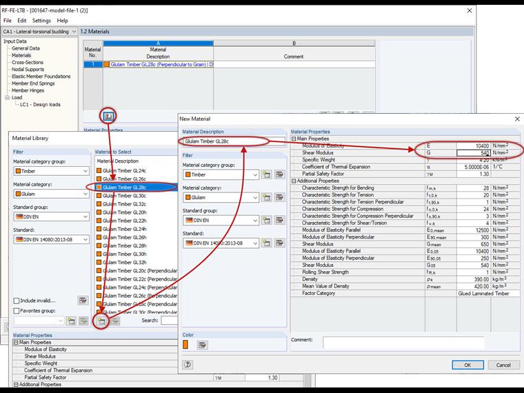Open the File menu
The image size is (524, 393).
8,21
